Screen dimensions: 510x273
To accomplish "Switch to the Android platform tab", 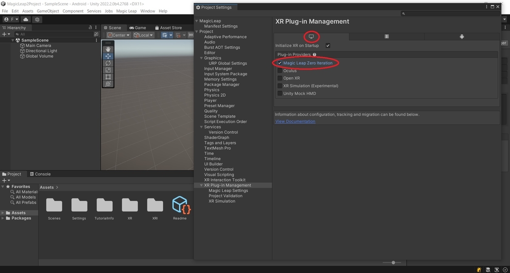I will [462, 36].
